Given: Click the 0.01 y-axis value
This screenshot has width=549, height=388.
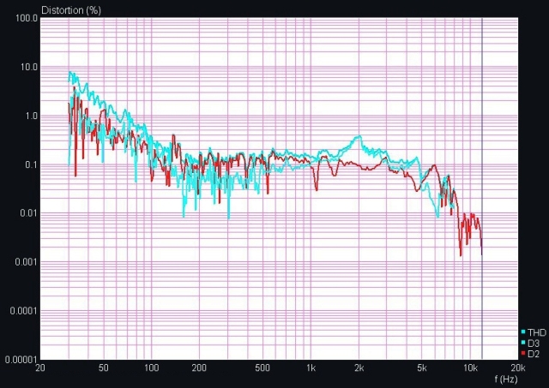Looking at the screenshot, I should pyautogui.click(x=28, y=213).
